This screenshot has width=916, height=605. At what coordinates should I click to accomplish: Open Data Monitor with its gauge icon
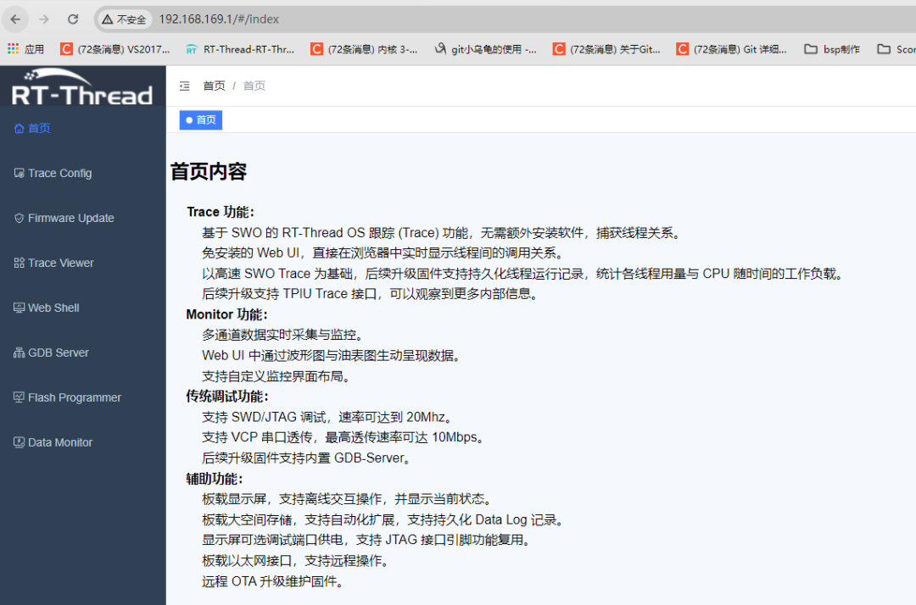(18, 441)
